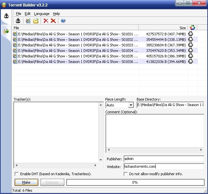Screen dimensions: 208x194
Task: Click the Total: 6 Files status text
Action: [22, 190]
